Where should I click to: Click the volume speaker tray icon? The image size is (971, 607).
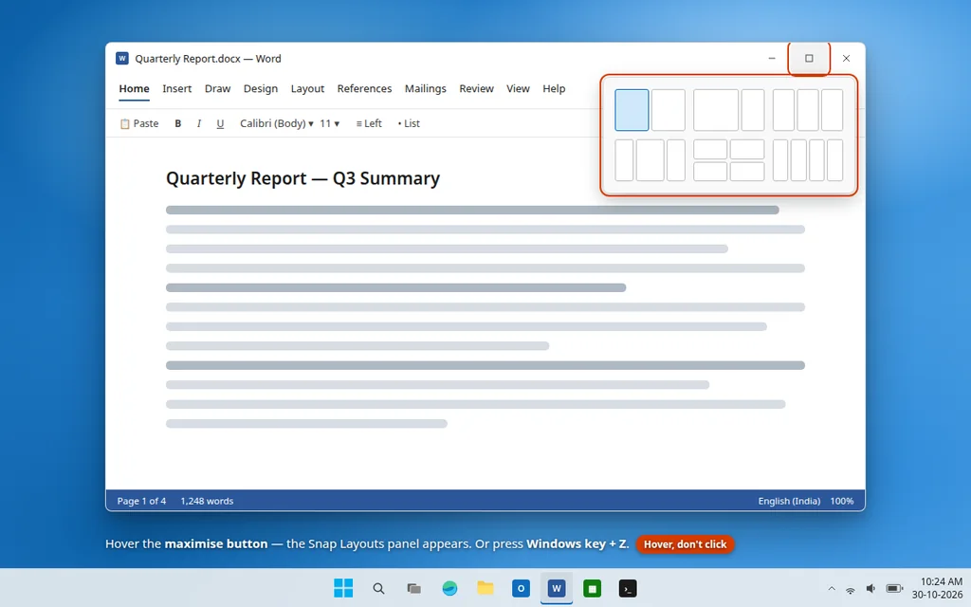click(x=870, y=588)
